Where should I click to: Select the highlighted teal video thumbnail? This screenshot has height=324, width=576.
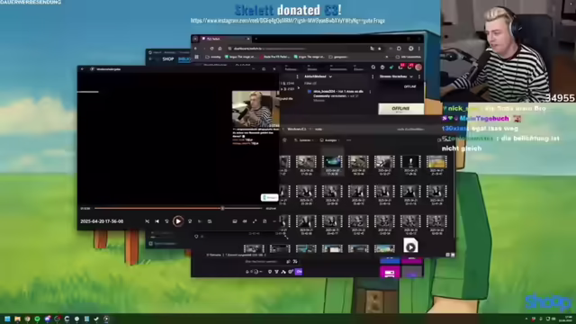[x=332, y=162]
